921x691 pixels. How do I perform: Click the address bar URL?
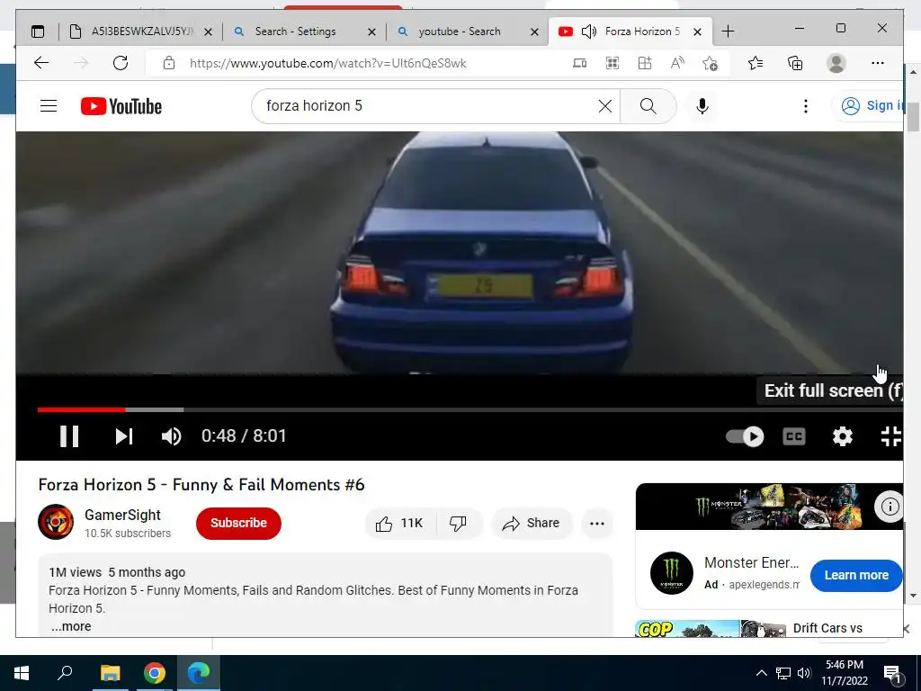pos(327,64)
